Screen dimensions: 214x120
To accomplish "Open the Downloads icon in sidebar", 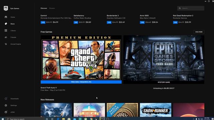I will pyautogui.click(x=6, y=99).
